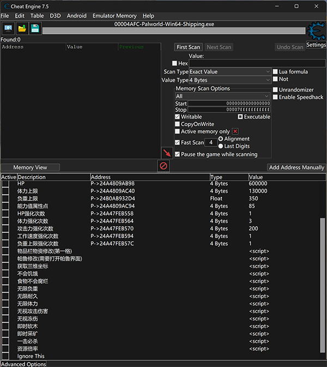Turn on Enable Speedhack

(x=275, y=97)
